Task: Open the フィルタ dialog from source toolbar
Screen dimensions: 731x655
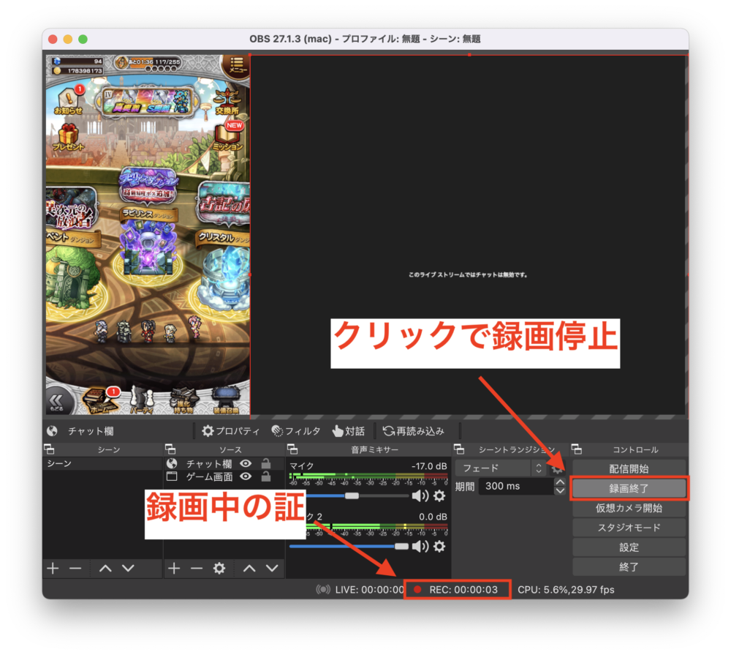Action: (x=296, y=430)
